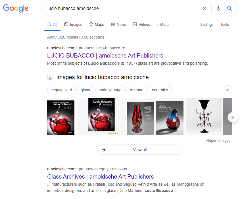Submit search with the magnifying glass icon
244x199 pixels.
[230, 9]
